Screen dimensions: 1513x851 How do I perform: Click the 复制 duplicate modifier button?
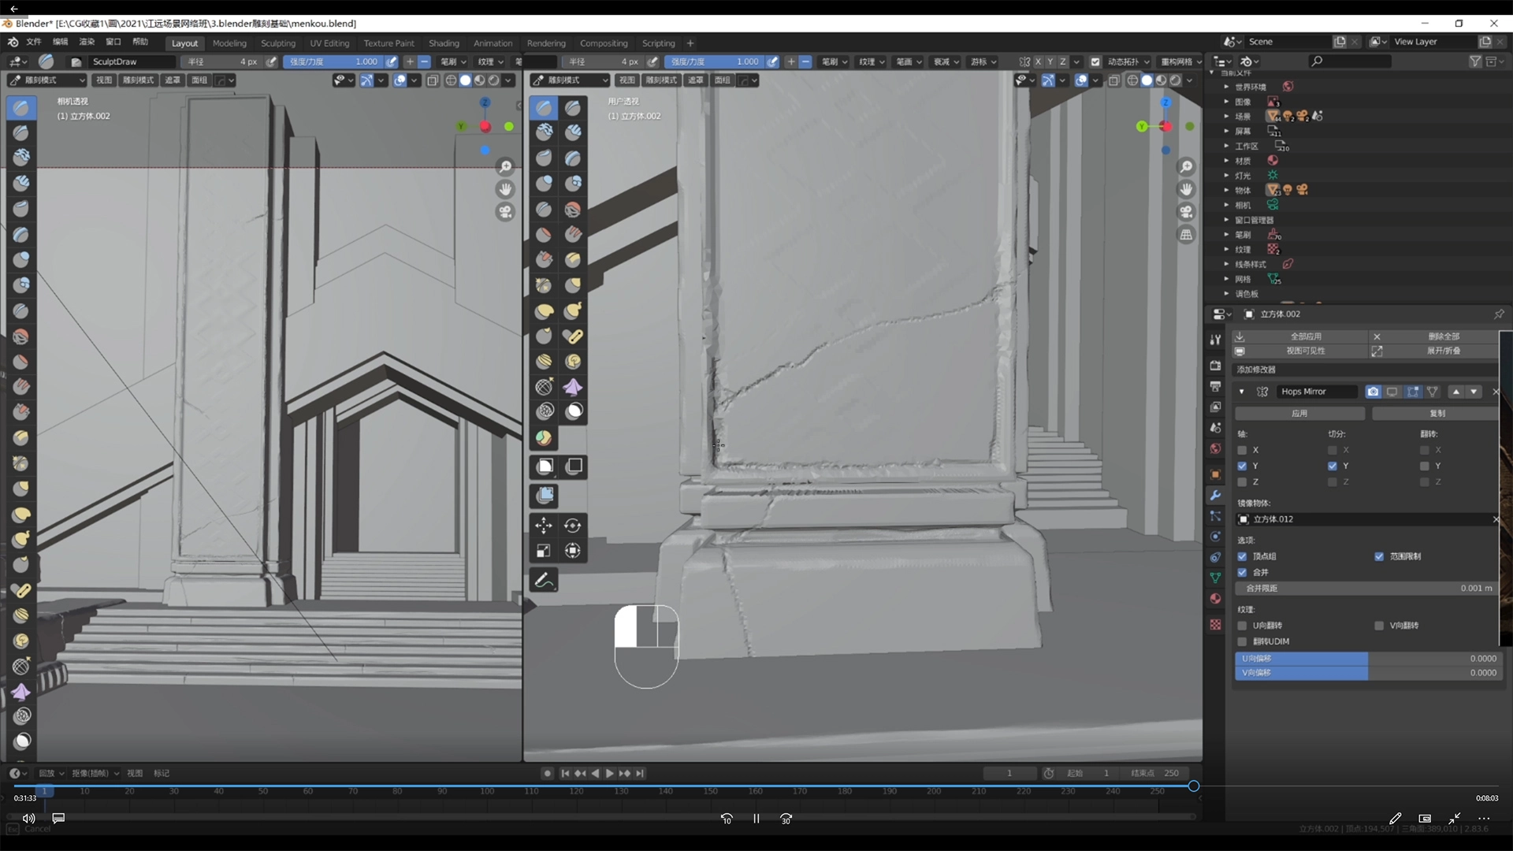(1436, 414)
